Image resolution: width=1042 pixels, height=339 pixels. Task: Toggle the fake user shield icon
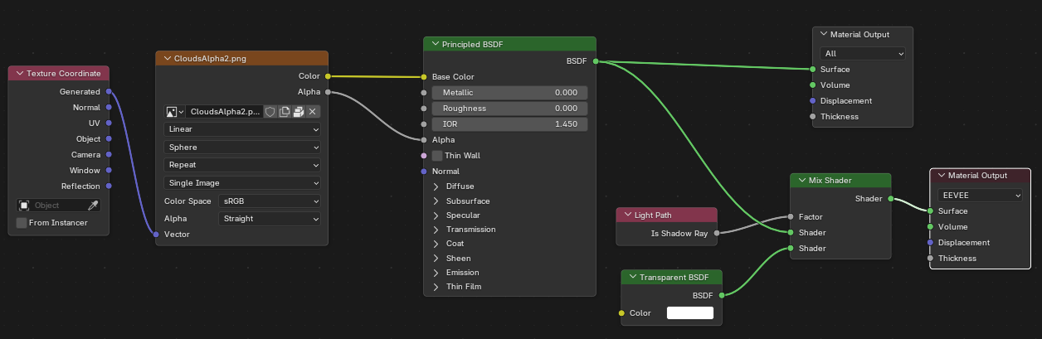(x=270, y=112)
